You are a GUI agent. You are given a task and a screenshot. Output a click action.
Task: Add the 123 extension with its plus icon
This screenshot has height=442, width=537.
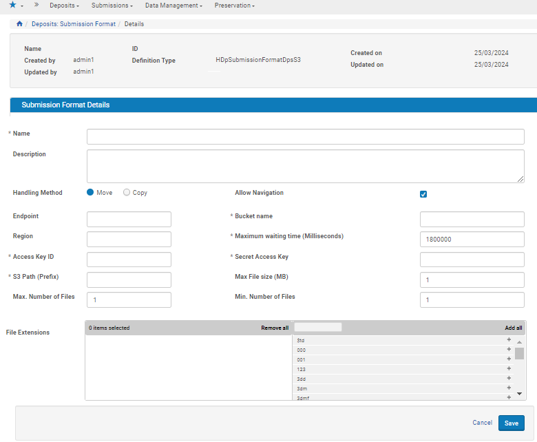(509, 368)
